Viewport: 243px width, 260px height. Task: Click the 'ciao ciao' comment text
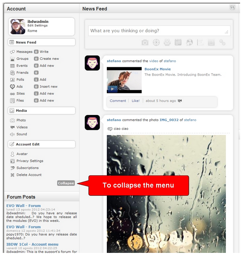[121, 129]
